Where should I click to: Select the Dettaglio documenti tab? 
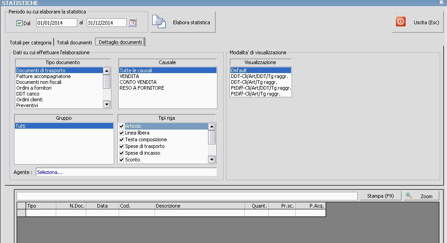(x=120, y=42)
